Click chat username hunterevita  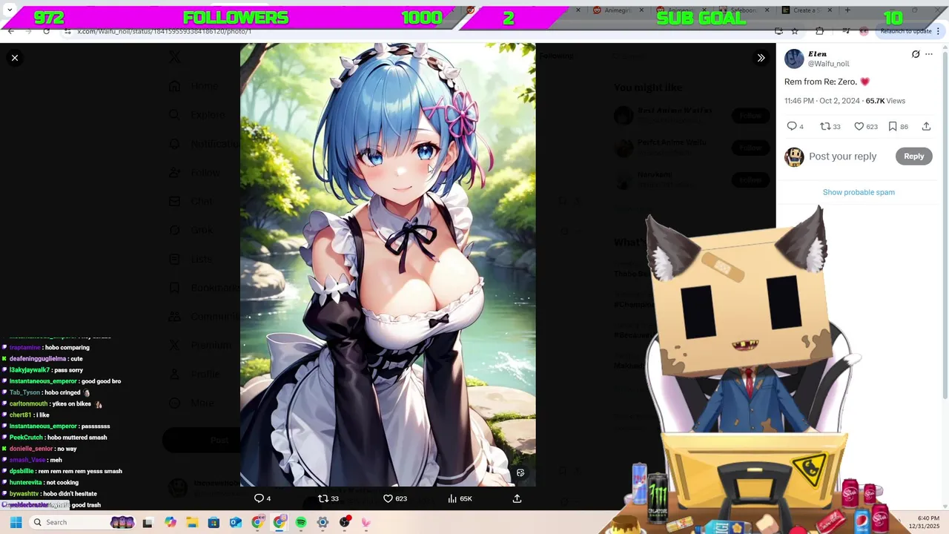pyautogui.click(x=26, y=482)
